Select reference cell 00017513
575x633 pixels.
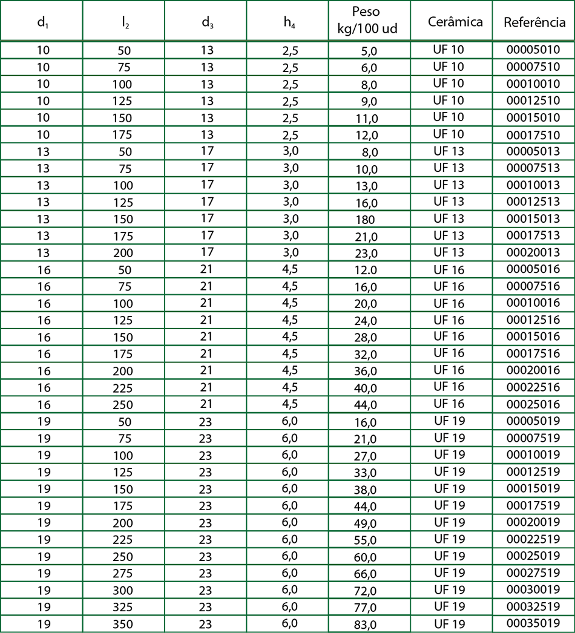pos(533,235)
